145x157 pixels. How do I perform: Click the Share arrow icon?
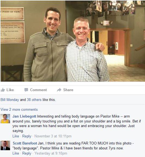coord(59,90)
